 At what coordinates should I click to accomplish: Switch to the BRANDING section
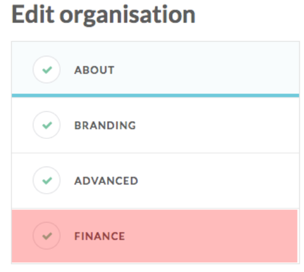105,125
